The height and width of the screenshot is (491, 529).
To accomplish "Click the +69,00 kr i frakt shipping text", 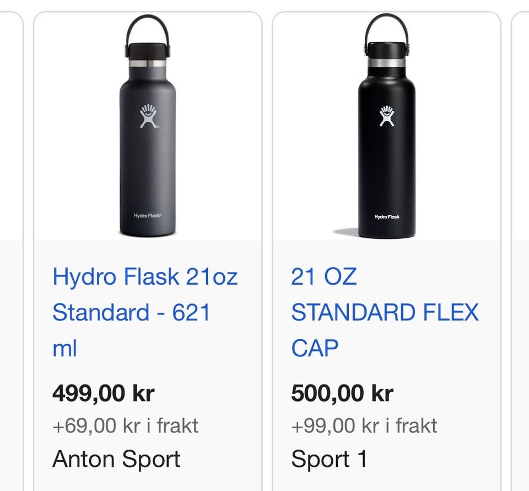I will 125,425.
